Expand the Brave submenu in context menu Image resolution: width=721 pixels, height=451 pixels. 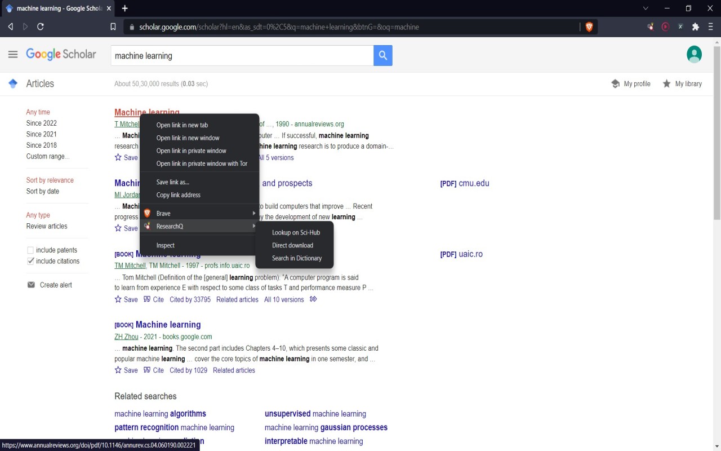pyautogui.click(x=163, y=213)
